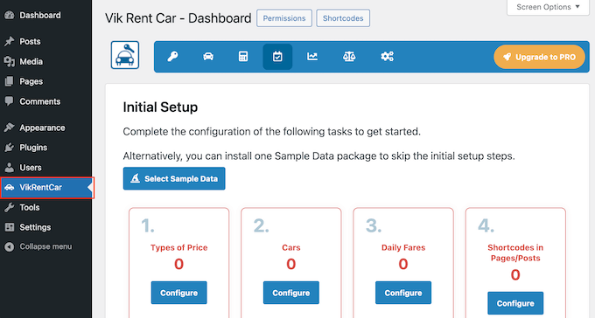Open the line chart icon in toolbar
This screenshot has width=595, height=318.
tap(312, 57)
